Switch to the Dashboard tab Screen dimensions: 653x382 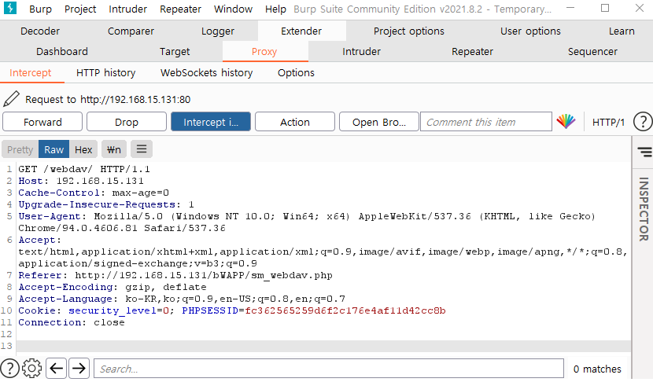(x=62, y=52)
